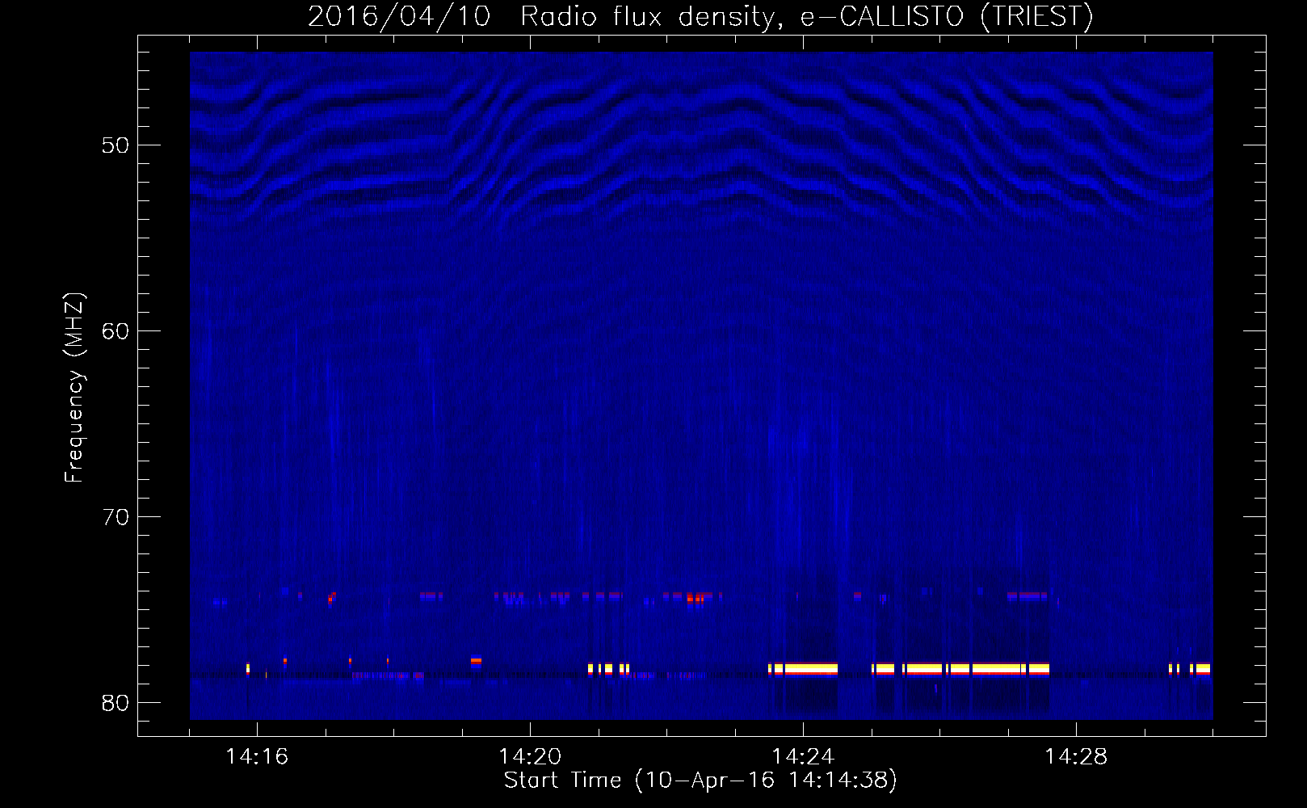The width and height of the screenshot is (1307, 808).
Task: Click the 14:28 time tick label
Action: (1076, 757)
